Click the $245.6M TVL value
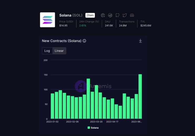 [146, 25]
